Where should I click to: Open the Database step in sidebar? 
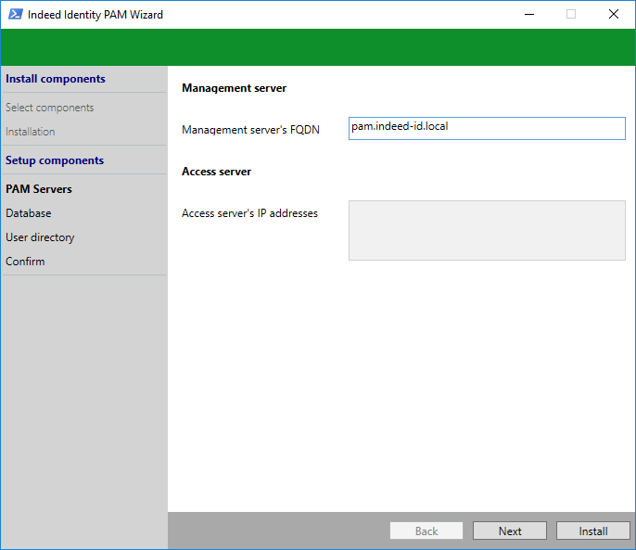[x=29, y=213]
